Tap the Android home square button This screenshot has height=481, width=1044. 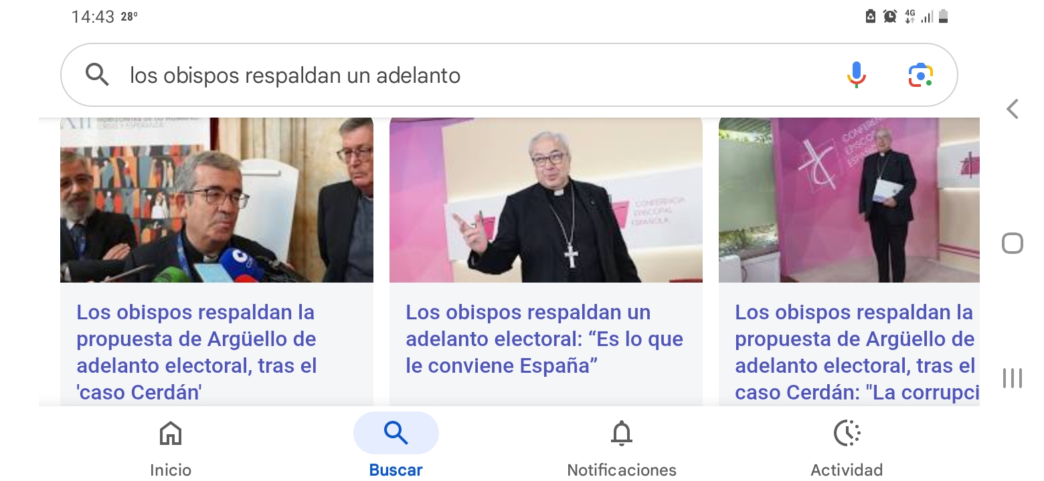pos(1013,243)
